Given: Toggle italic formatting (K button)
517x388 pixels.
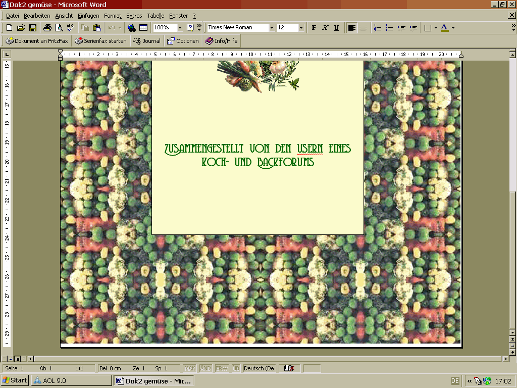Looking at the screenshot, I should [325, 28].
